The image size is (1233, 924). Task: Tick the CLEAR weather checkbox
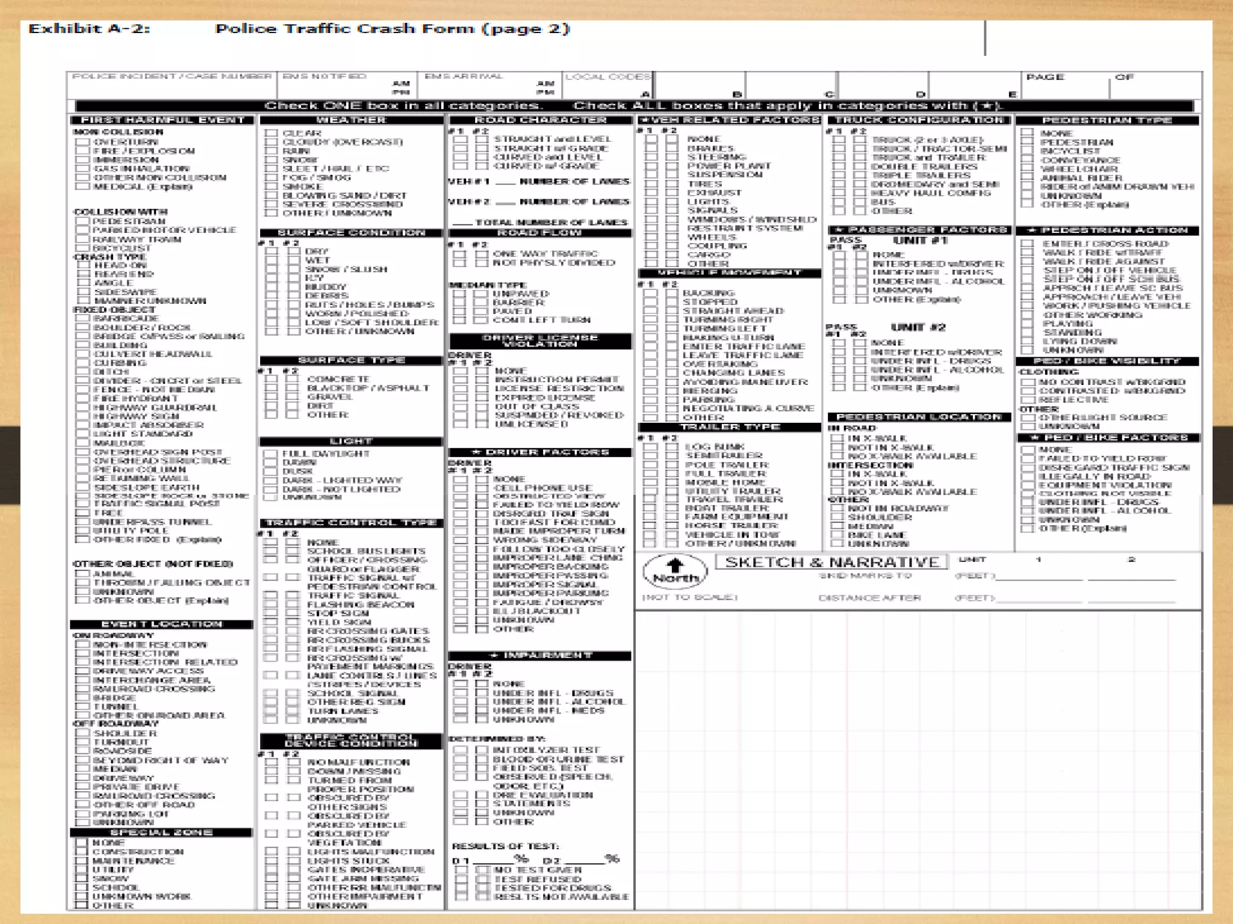271,134
